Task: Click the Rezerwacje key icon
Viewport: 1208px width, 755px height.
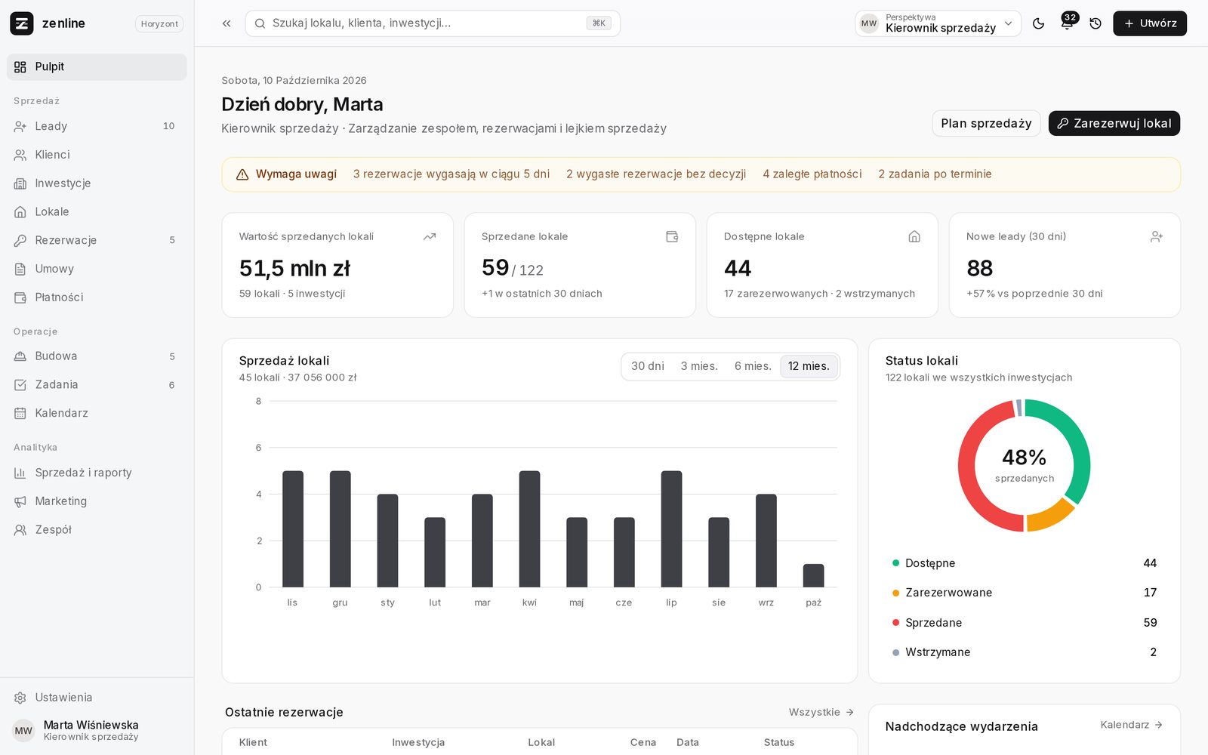Action: 20,240
